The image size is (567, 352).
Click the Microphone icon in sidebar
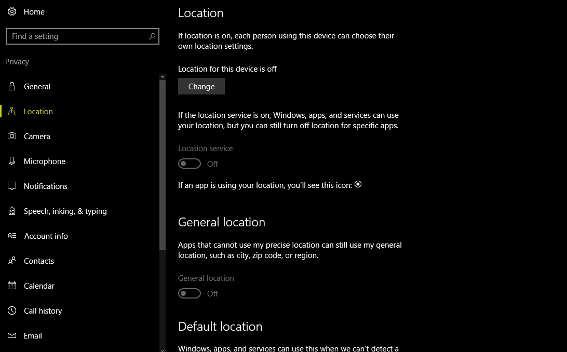(x=12, y=161)
